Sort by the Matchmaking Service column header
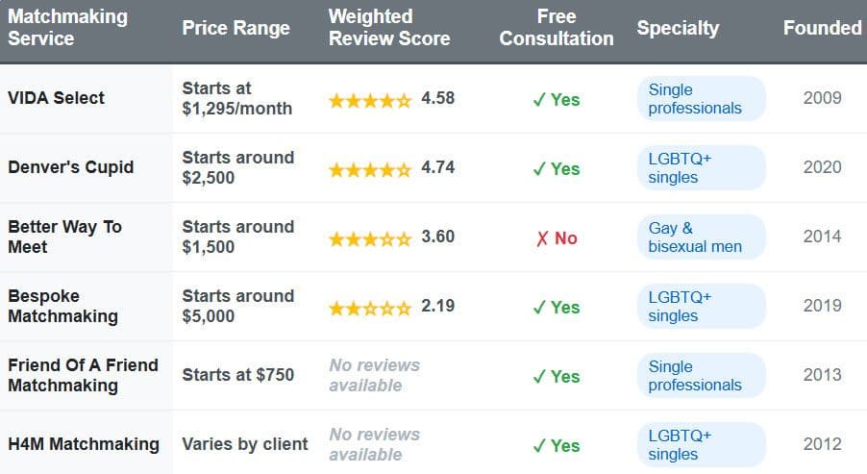 67,28
